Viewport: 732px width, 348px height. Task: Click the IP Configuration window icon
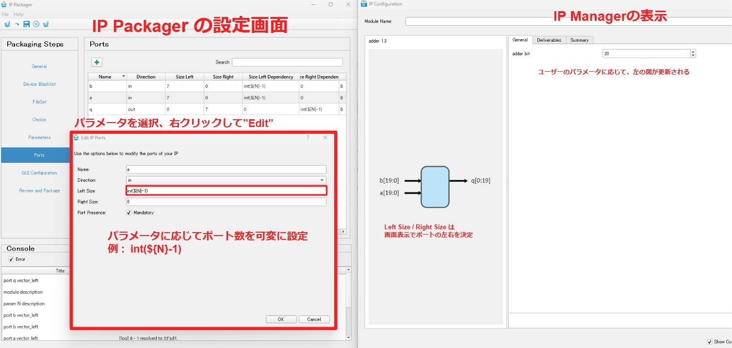pyautogui.click(x=364, y=4)
